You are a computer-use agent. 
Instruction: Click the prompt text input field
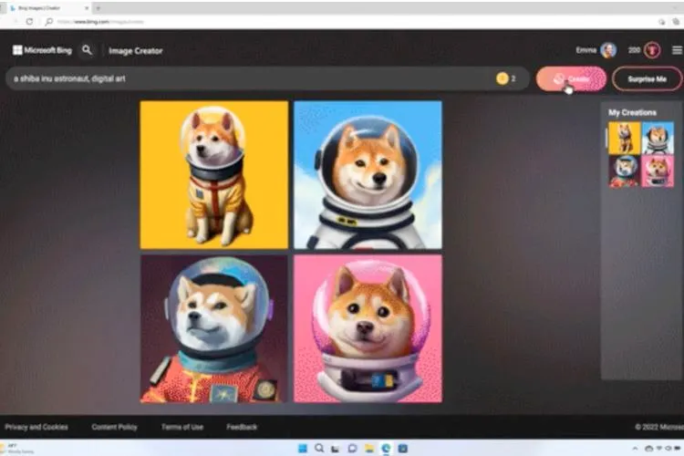(246, 78)
